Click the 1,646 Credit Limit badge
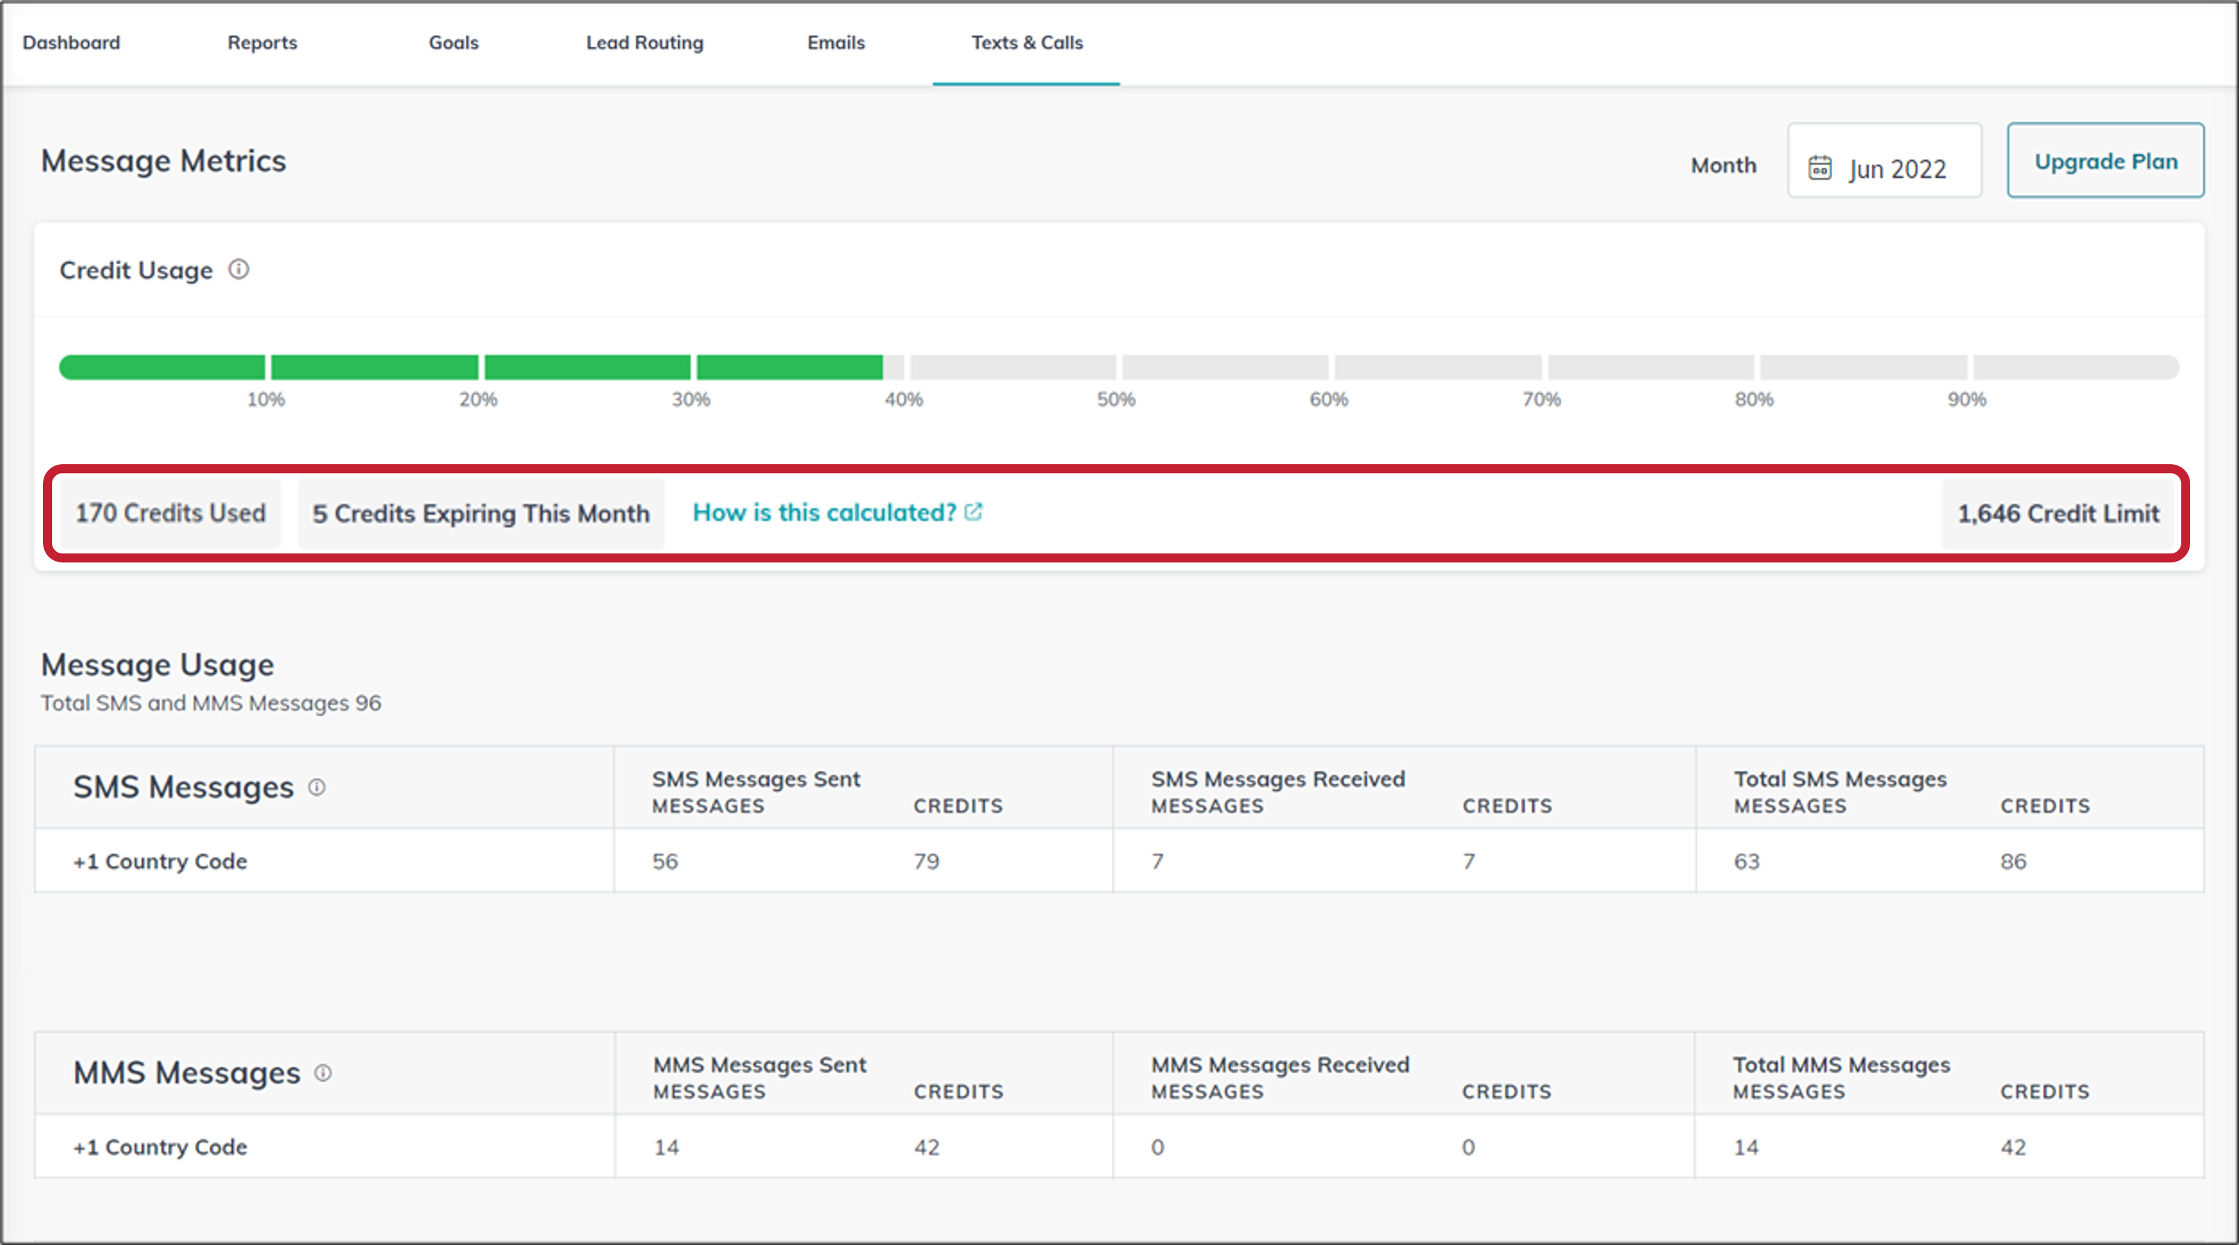Image resolution: width=2239 pixels, height=1245 pixels. (2057, 514)
